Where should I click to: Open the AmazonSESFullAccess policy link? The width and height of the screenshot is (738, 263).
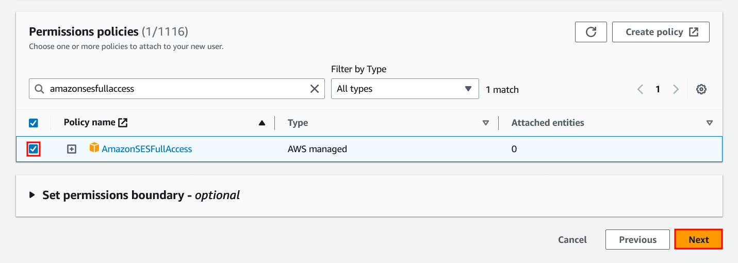[x=147, y=149]
